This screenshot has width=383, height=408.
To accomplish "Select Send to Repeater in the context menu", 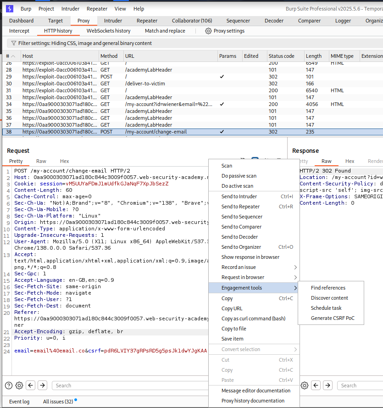I will click(x=254, y=207).
